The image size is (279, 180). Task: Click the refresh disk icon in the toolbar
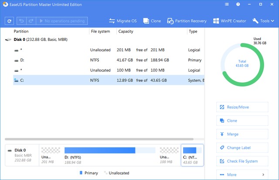coord(9,21)
